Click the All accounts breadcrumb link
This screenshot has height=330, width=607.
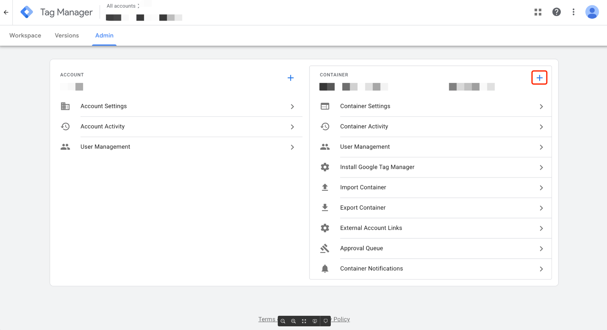click(x=121, y=6)
